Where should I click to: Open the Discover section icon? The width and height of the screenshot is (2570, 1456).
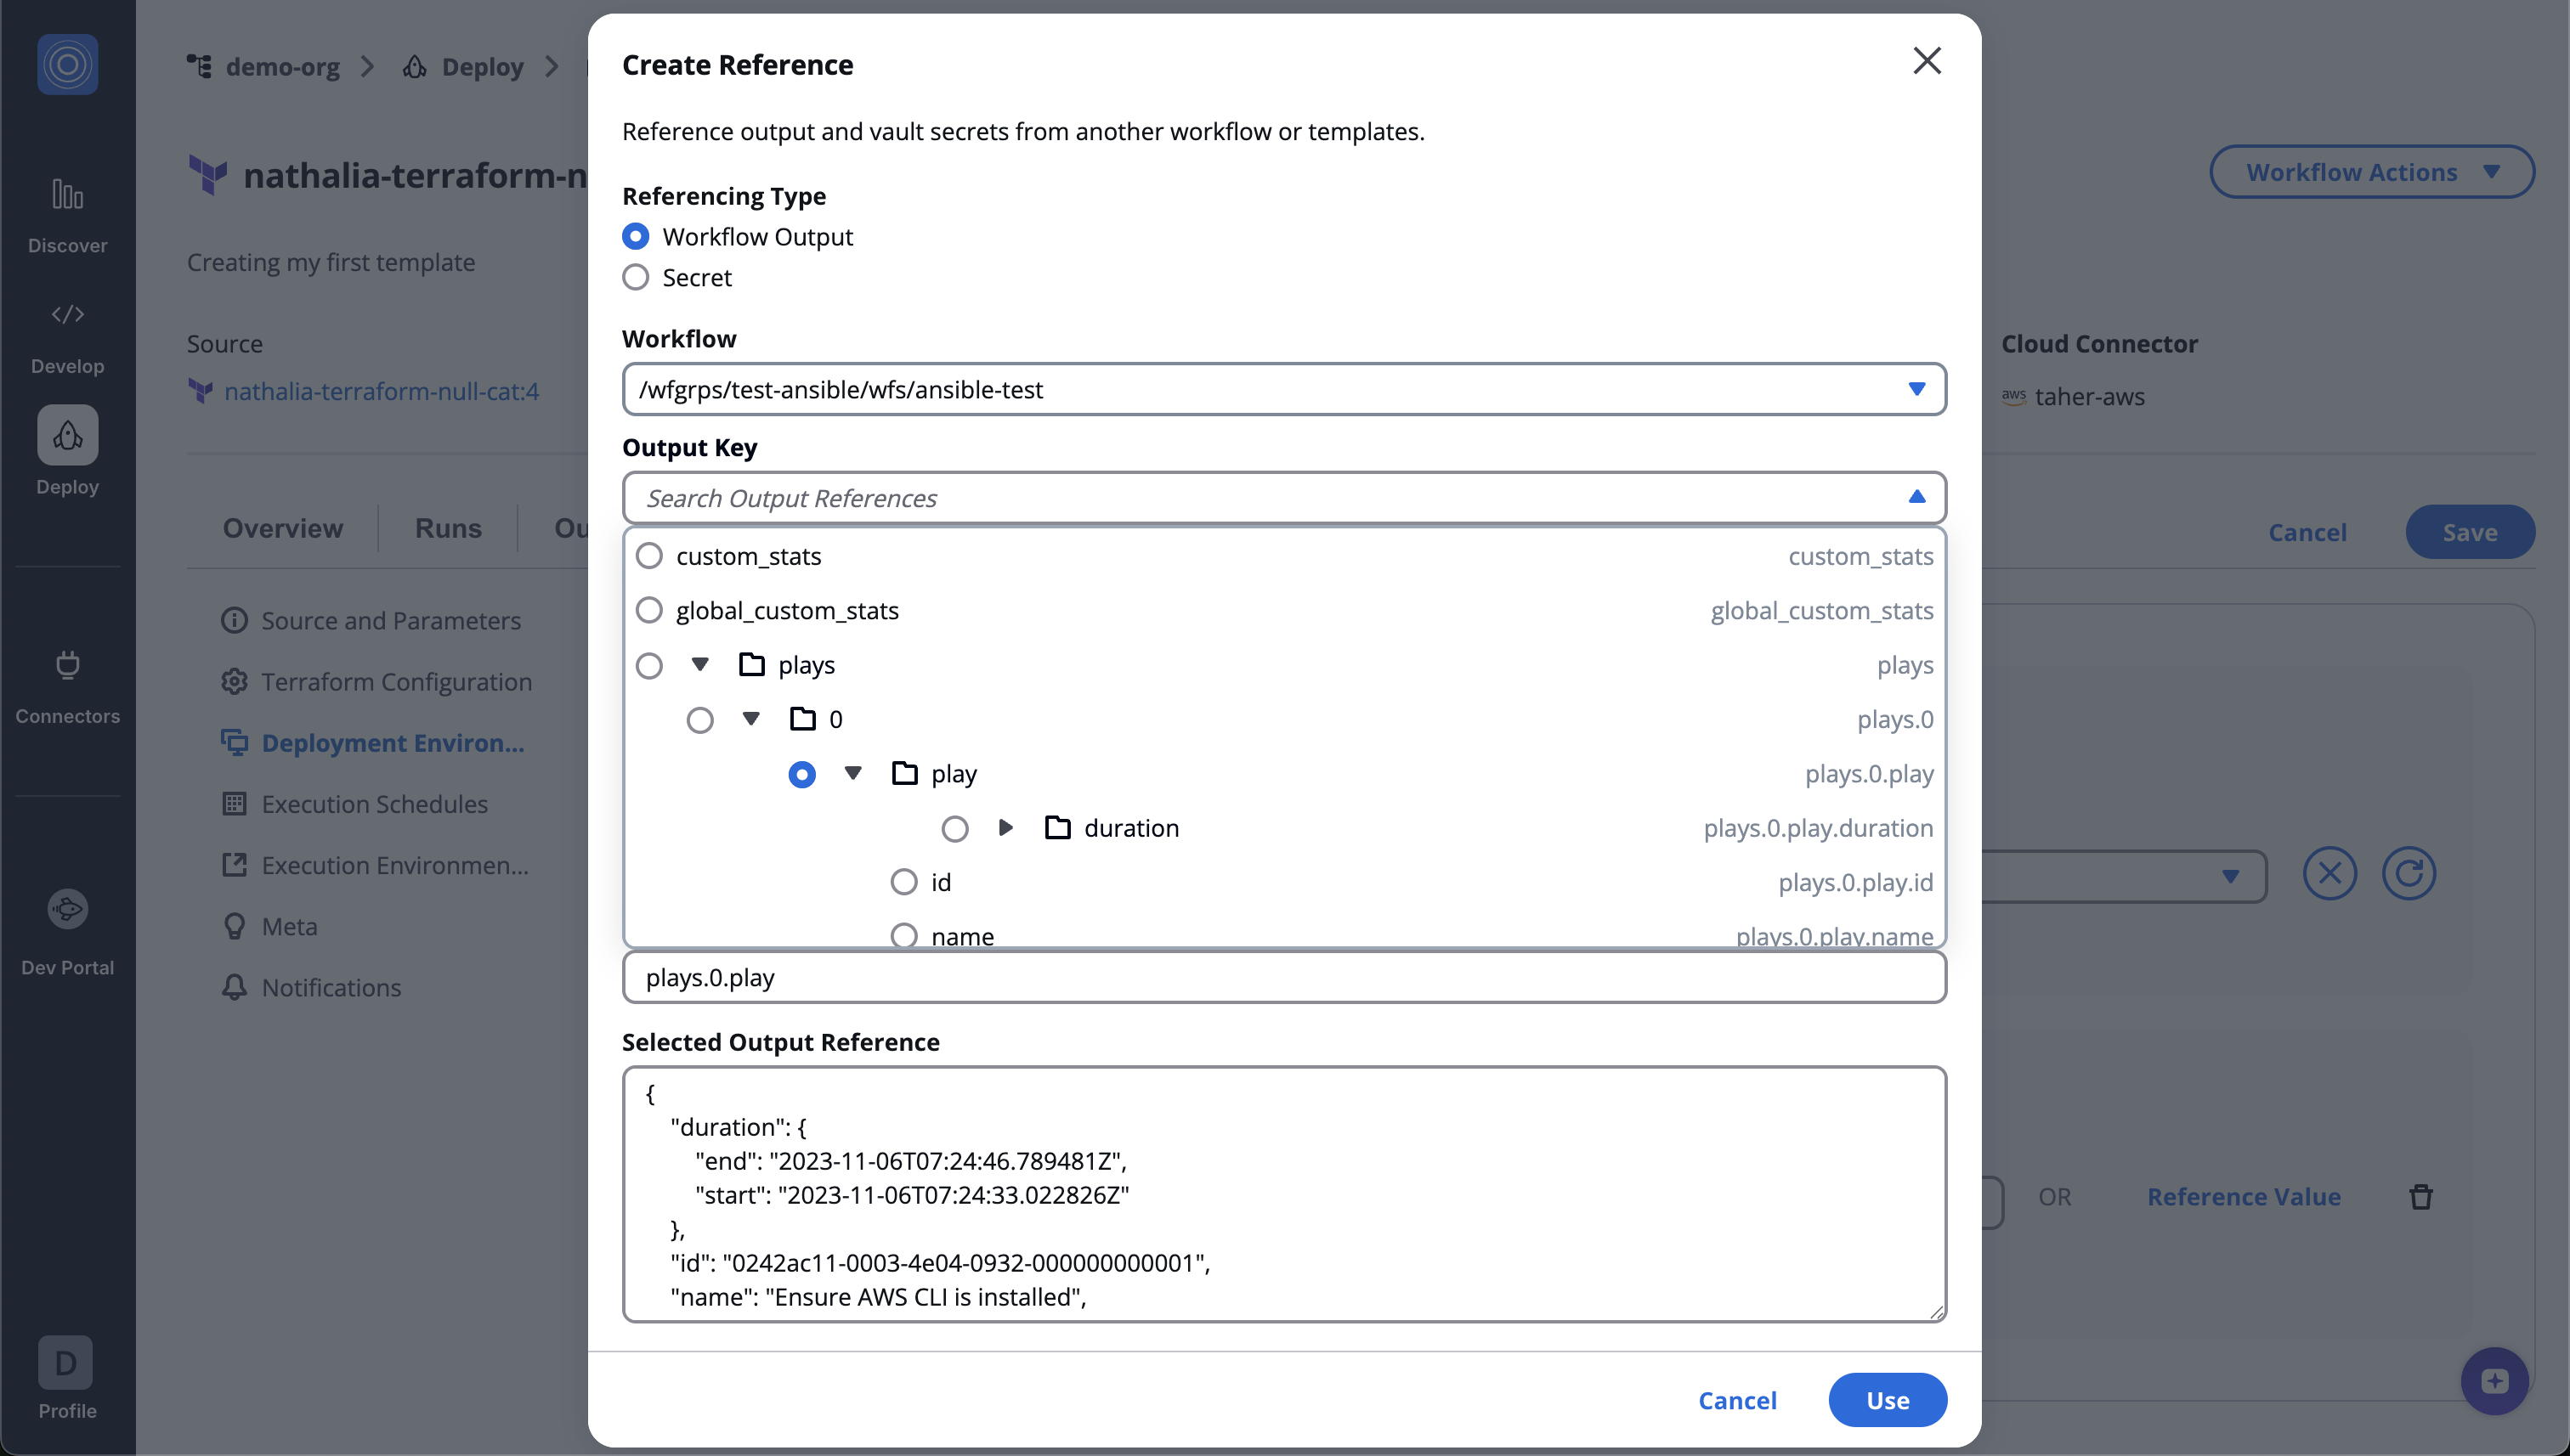[x=67, y=195]
